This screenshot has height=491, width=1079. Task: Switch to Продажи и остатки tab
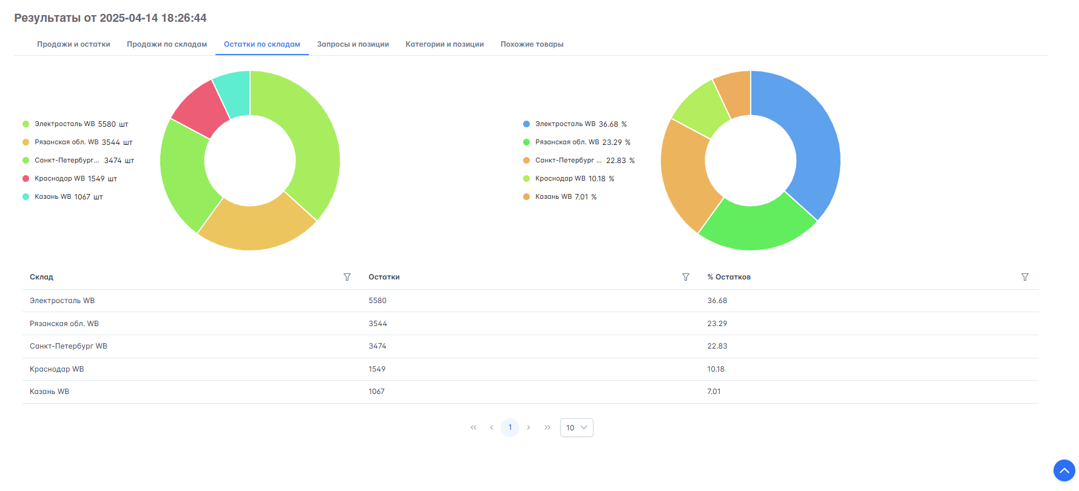click(73, 44)
